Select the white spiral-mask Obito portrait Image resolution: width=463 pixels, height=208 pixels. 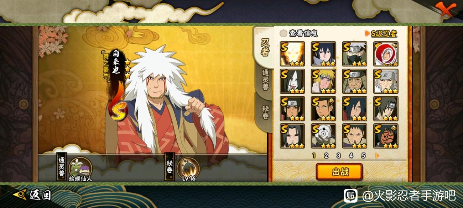pyautogui.click(x=323, y=136)
